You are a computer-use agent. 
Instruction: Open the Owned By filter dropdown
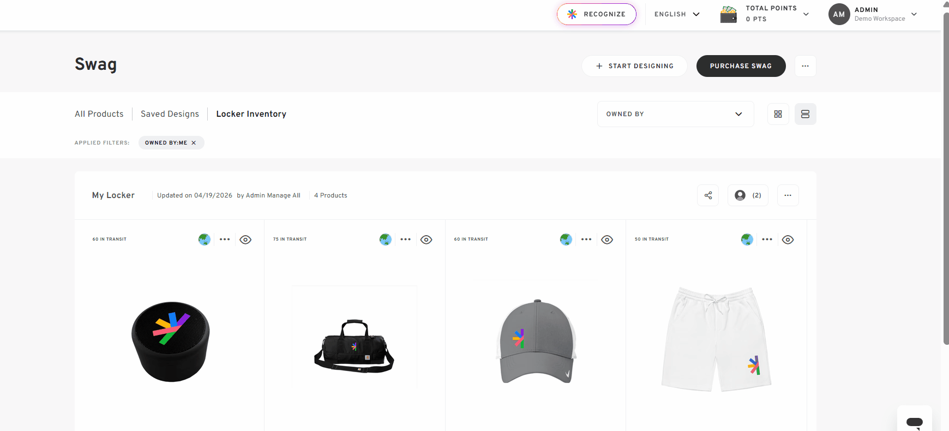pos(675,114)
